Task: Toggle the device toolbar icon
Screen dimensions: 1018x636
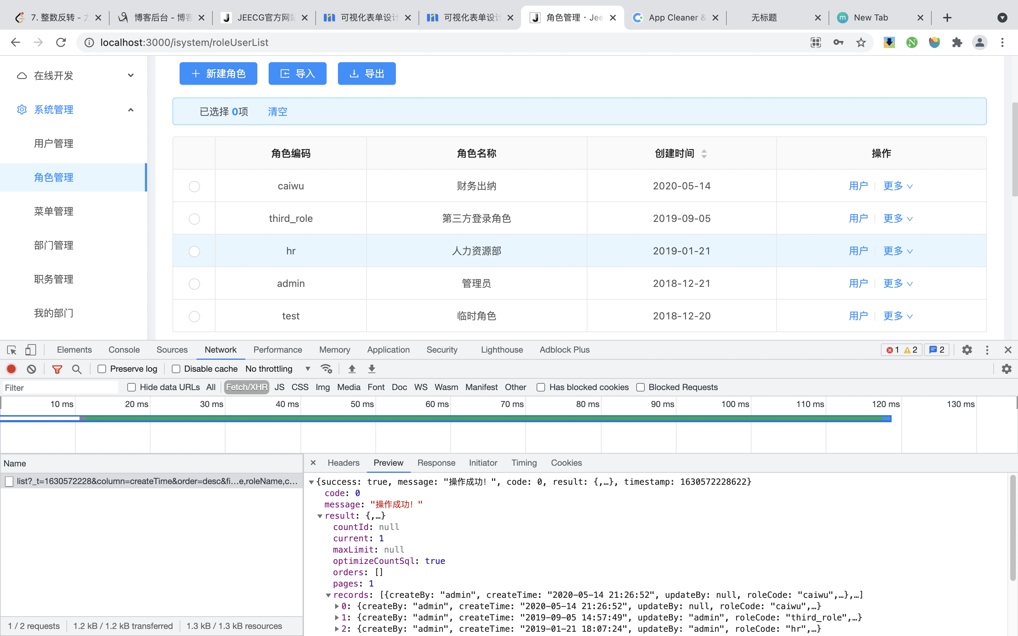Action: 31,350
